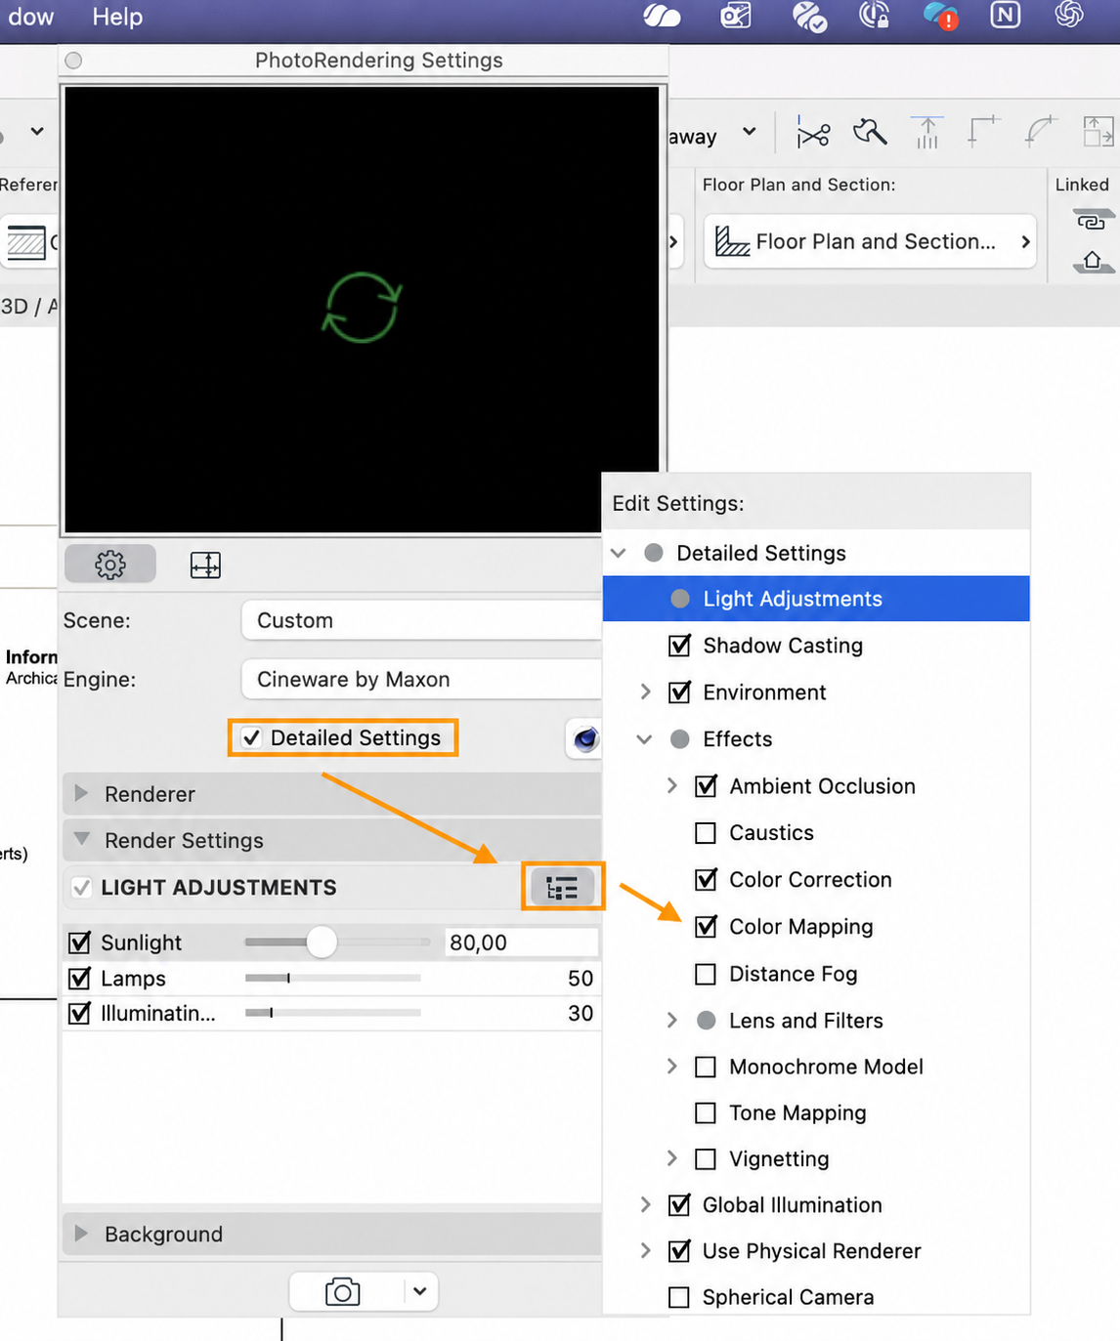Image resolution: width=1120 pixels, height=1341 pixels.
Task: Open the Notion menu bar icon
Action: (1005, 15)
